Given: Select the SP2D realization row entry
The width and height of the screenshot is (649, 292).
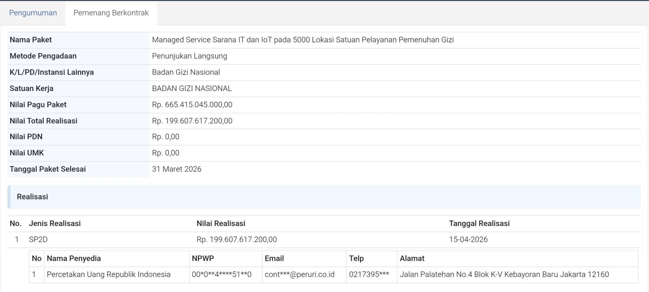Looking at the screenshot, I should click(38, 240).
